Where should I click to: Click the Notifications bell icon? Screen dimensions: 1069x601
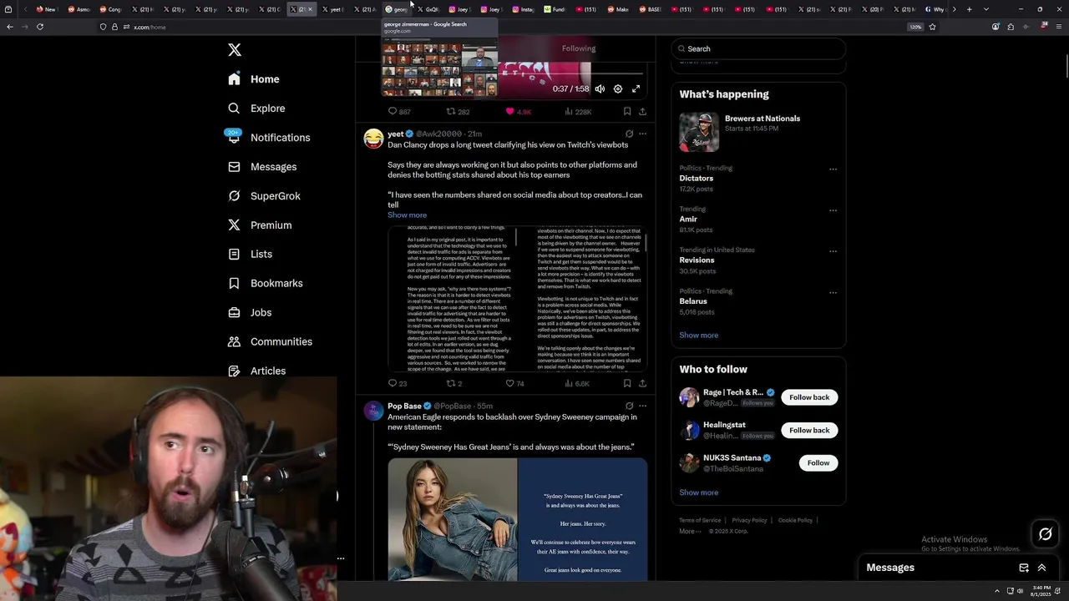point(234,138)
